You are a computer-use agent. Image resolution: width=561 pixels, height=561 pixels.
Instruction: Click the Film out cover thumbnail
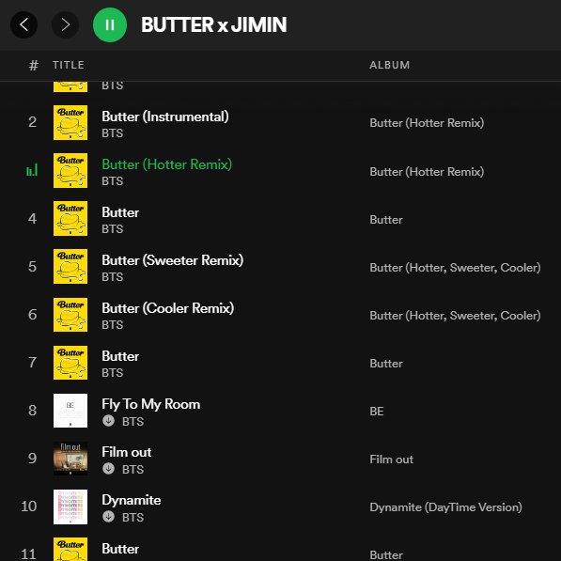point(70,459)
